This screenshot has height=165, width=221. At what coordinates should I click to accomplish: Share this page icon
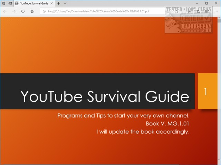[x=207, y=11]
